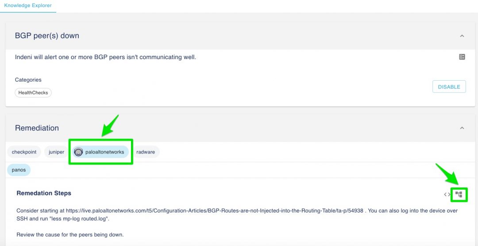Screen dimensions: 478x246
Task: Switch to the Knowledge Explorer tab
Action: click(28, 6)
